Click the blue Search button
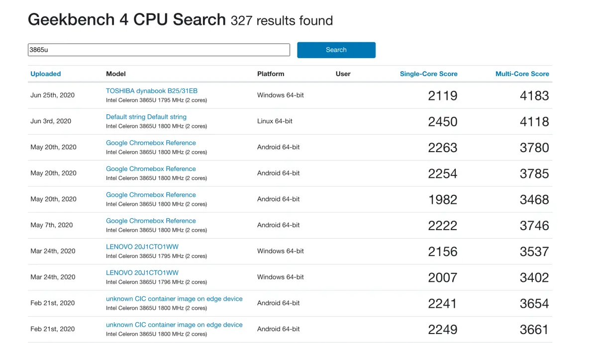 point(336,50)
